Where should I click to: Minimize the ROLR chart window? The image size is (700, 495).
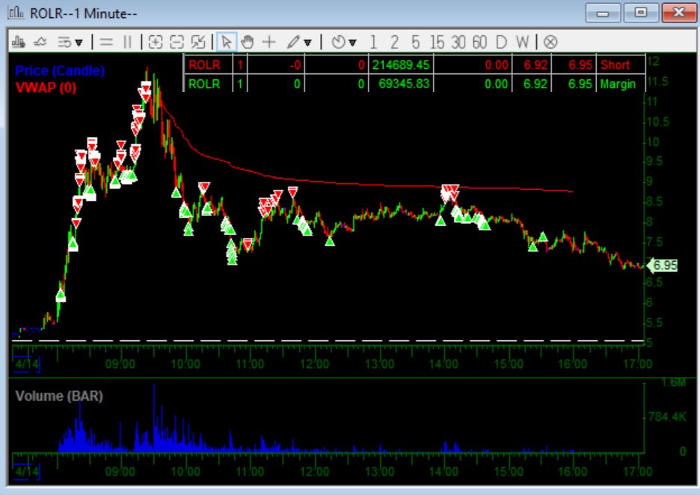603,13
